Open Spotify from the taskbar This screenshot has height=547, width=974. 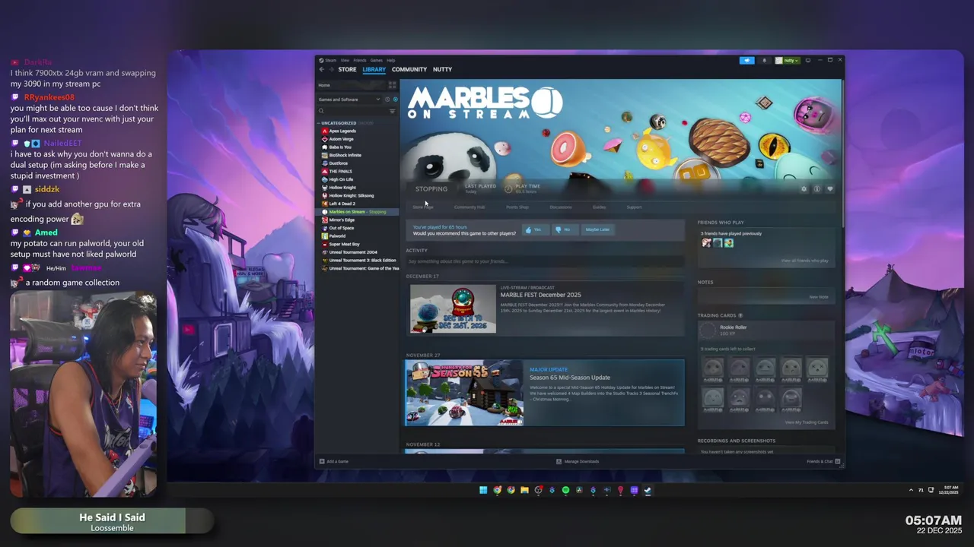tap(565, 490)
